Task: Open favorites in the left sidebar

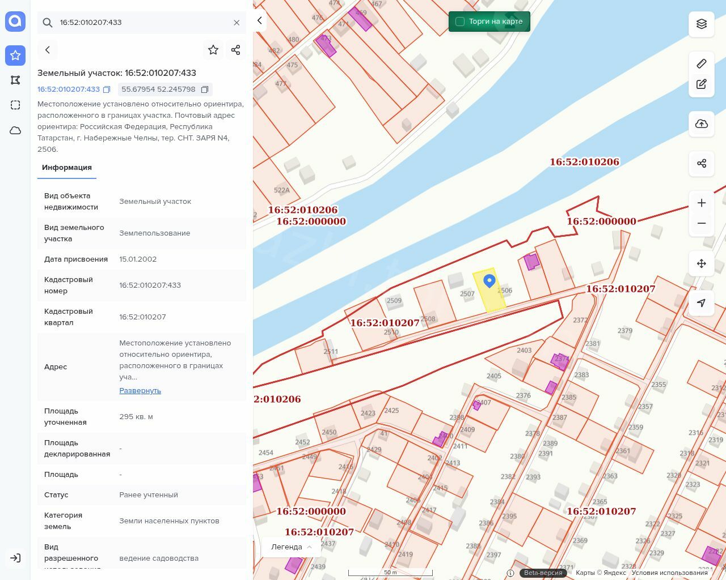Action: pyautogui.click(x=15, y=55)
